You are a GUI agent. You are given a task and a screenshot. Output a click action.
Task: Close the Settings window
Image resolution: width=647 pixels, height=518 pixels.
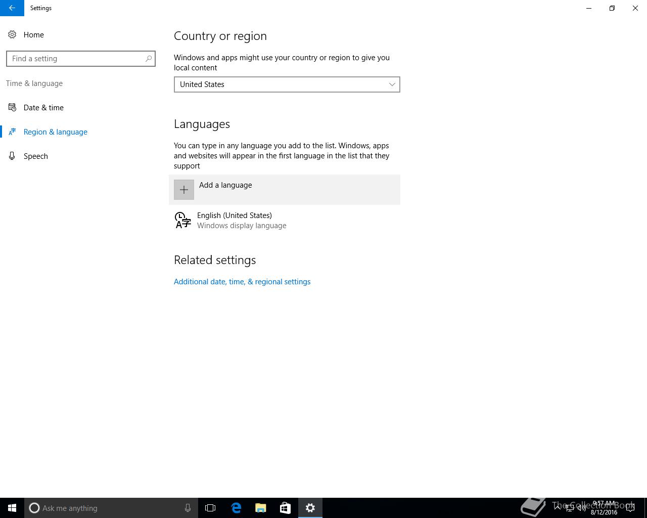(x=635, y=8)
